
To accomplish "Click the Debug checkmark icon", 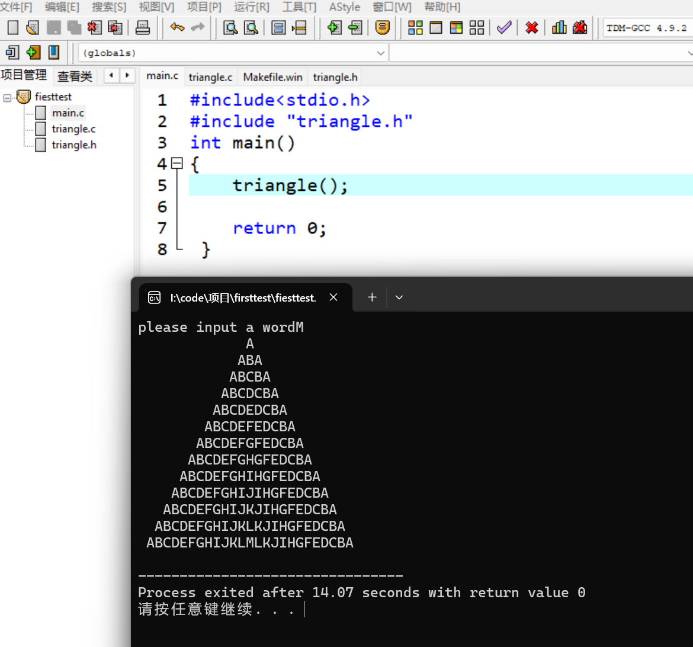I will 504,28.
